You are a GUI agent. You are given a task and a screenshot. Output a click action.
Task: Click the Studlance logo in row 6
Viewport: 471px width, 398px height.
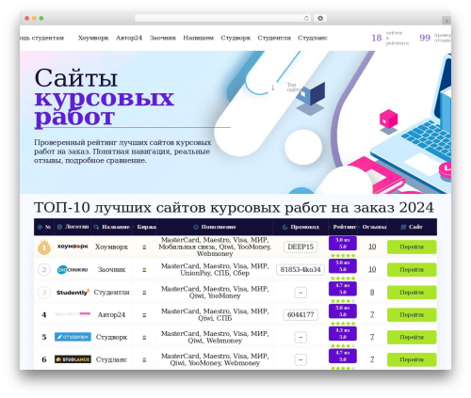click(73, 359)
